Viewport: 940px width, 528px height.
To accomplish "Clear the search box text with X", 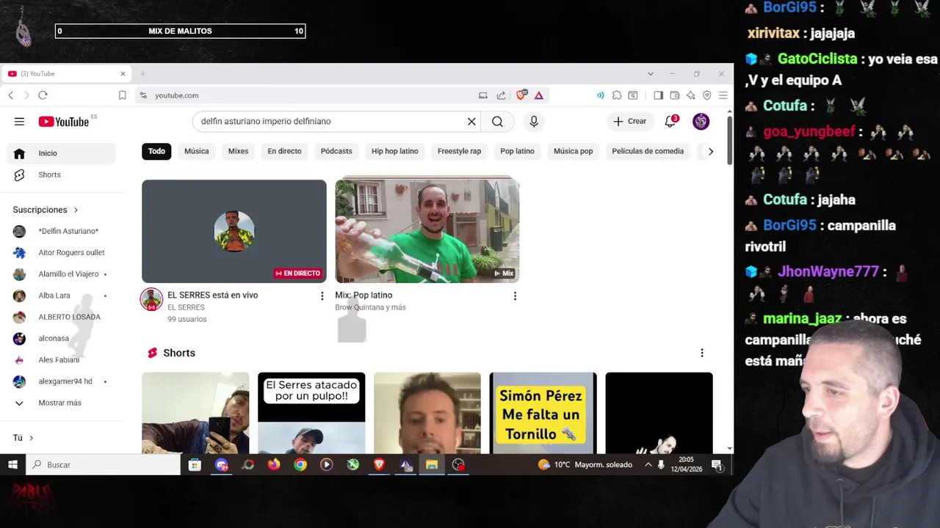I will point(471,122).
